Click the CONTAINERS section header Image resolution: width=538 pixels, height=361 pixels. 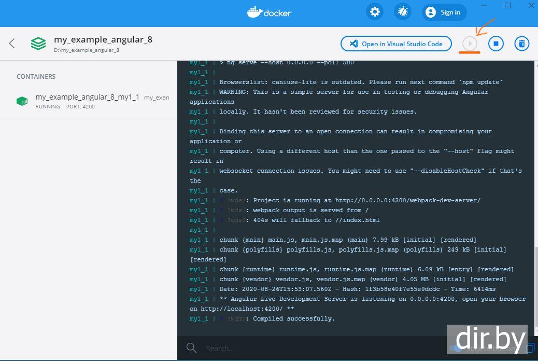(36, 76)
